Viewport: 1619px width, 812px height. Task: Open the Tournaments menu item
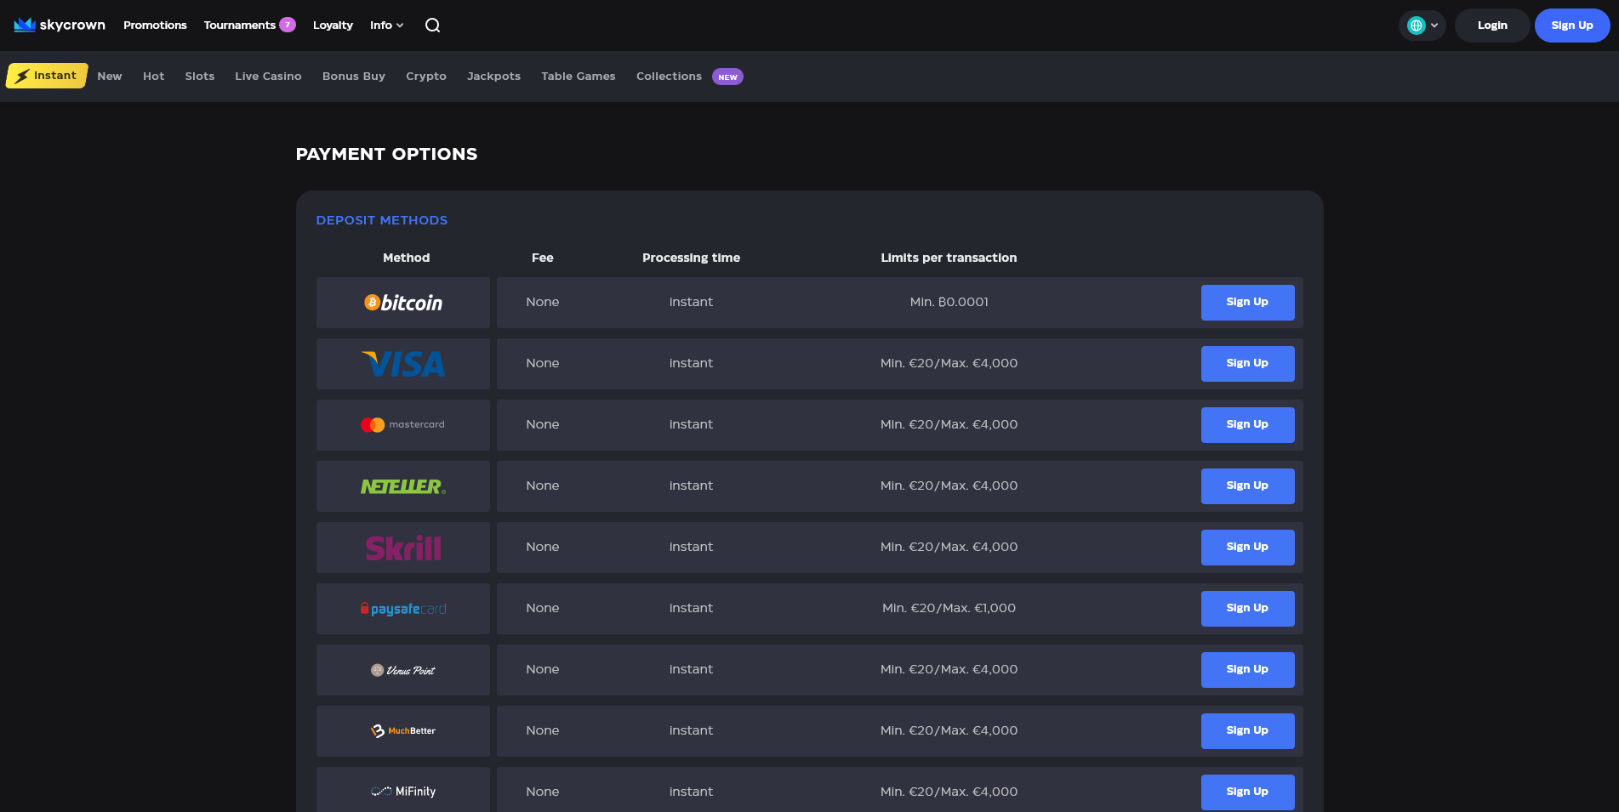[x=240, y=26]
